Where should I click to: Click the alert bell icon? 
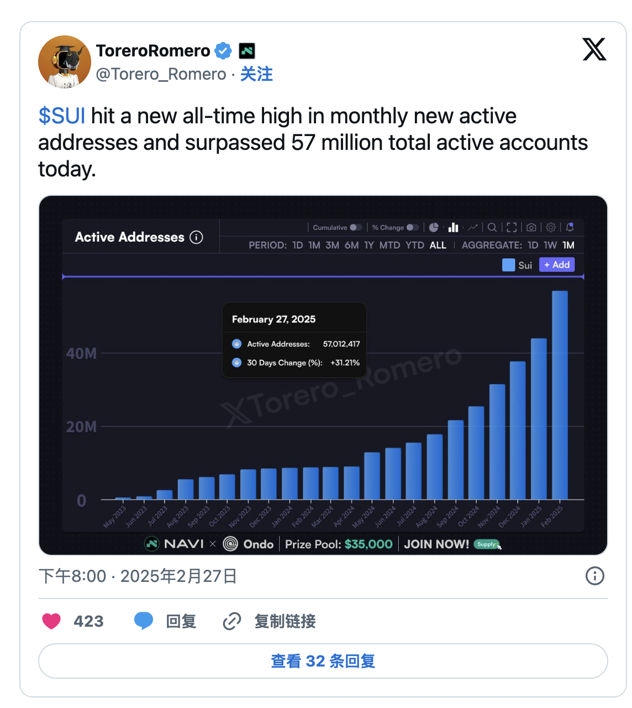570,227
